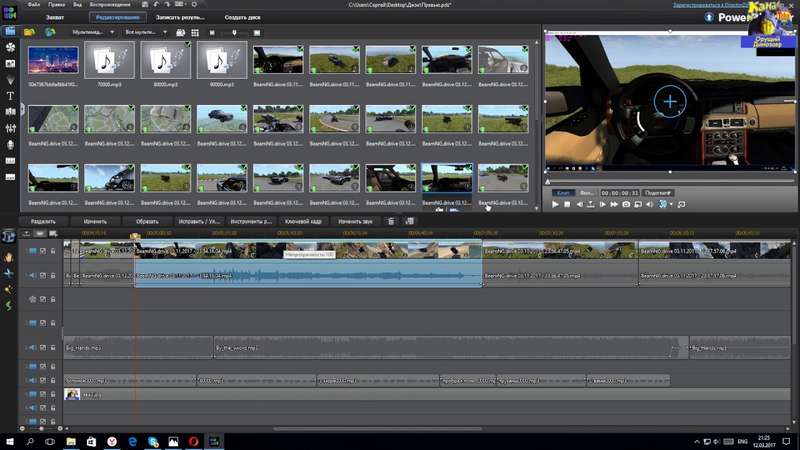Viewport: 800px width, 450px height.
Task: Stop the preview playback
Action: (567, 204)
